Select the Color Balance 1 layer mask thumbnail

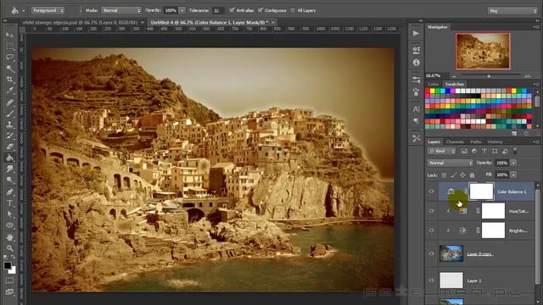point(481,191)
